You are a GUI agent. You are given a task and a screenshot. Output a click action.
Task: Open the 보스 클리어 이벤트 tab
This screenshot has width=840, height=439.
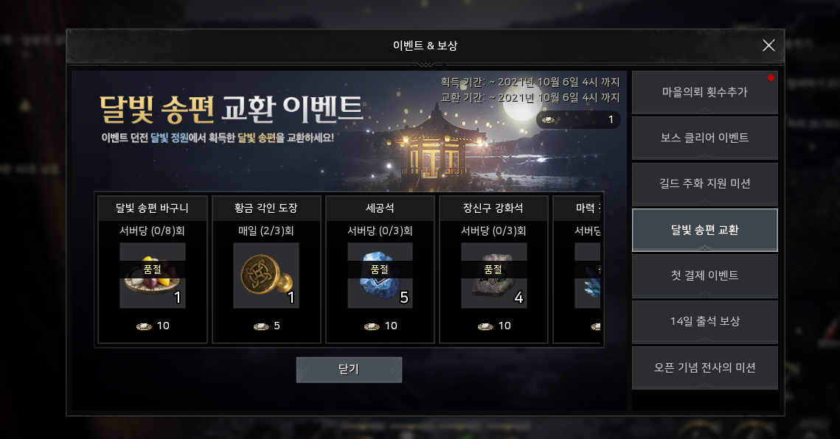[x=705, y=138]
